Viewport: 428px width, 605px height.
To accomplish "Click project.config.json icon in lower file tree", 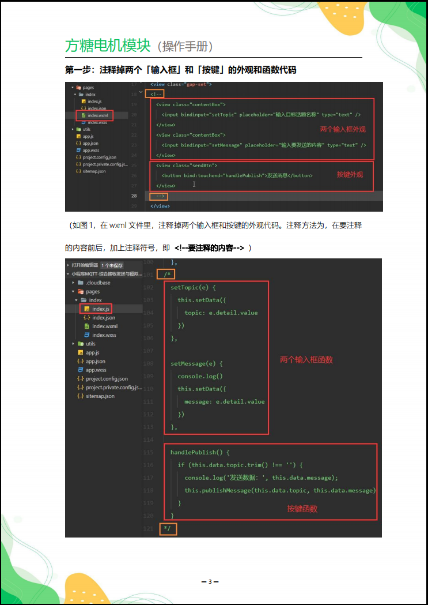I will [x=81, y=378].
